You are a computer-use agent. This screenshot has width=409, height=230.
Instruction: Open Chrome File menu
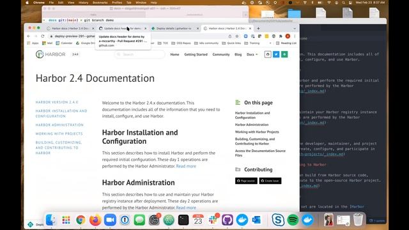51,3
